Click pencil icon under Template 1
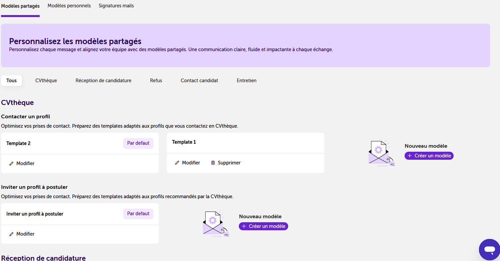Image resolution: width=500 pixels, height=261 pixels. pos(177,163)
